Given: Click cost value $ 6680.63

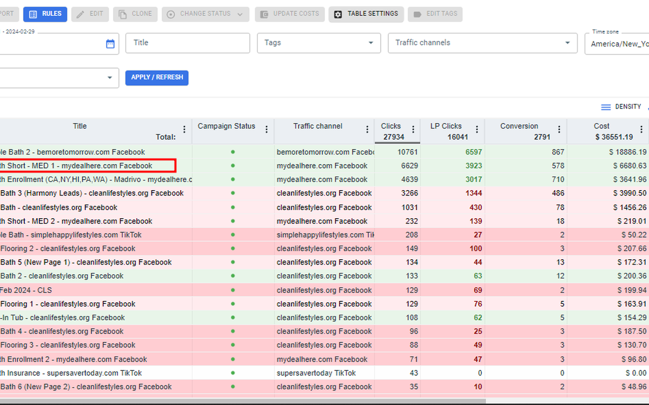Looking at the screenshot, I should [630, 166].
